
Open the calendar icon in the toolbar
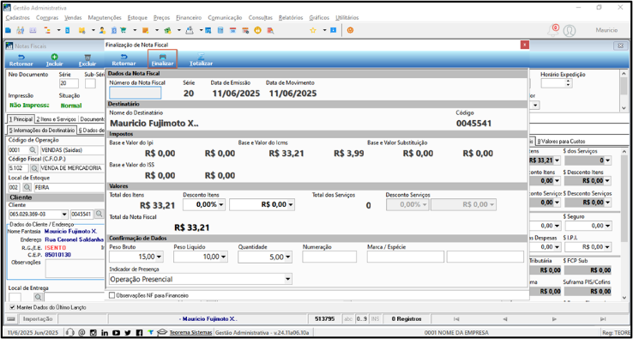[x=232, y=30]
